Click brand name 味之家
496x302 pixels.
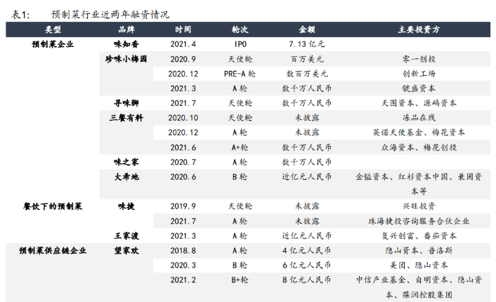click(x=126, y=162)
